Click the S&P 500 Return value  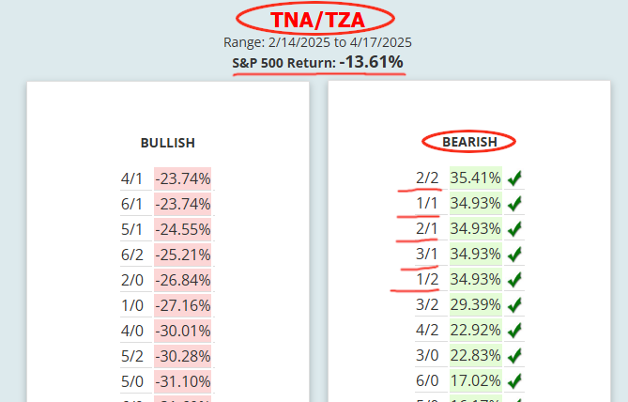coord(371,62)
